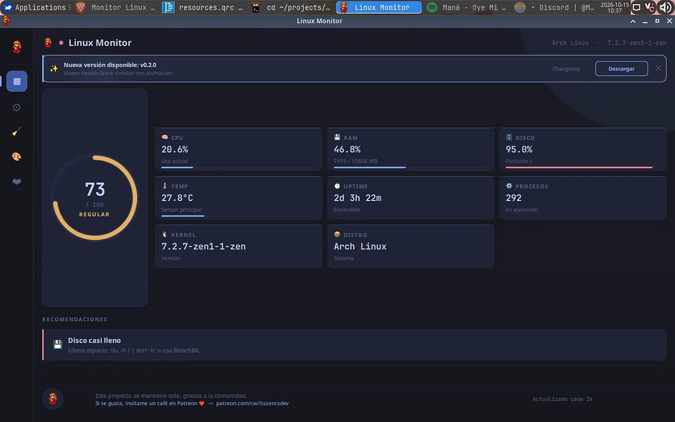This screenshot has width=675, height=422.
Task: Click the RAM usage progress bar
Action: pos(411,167)
